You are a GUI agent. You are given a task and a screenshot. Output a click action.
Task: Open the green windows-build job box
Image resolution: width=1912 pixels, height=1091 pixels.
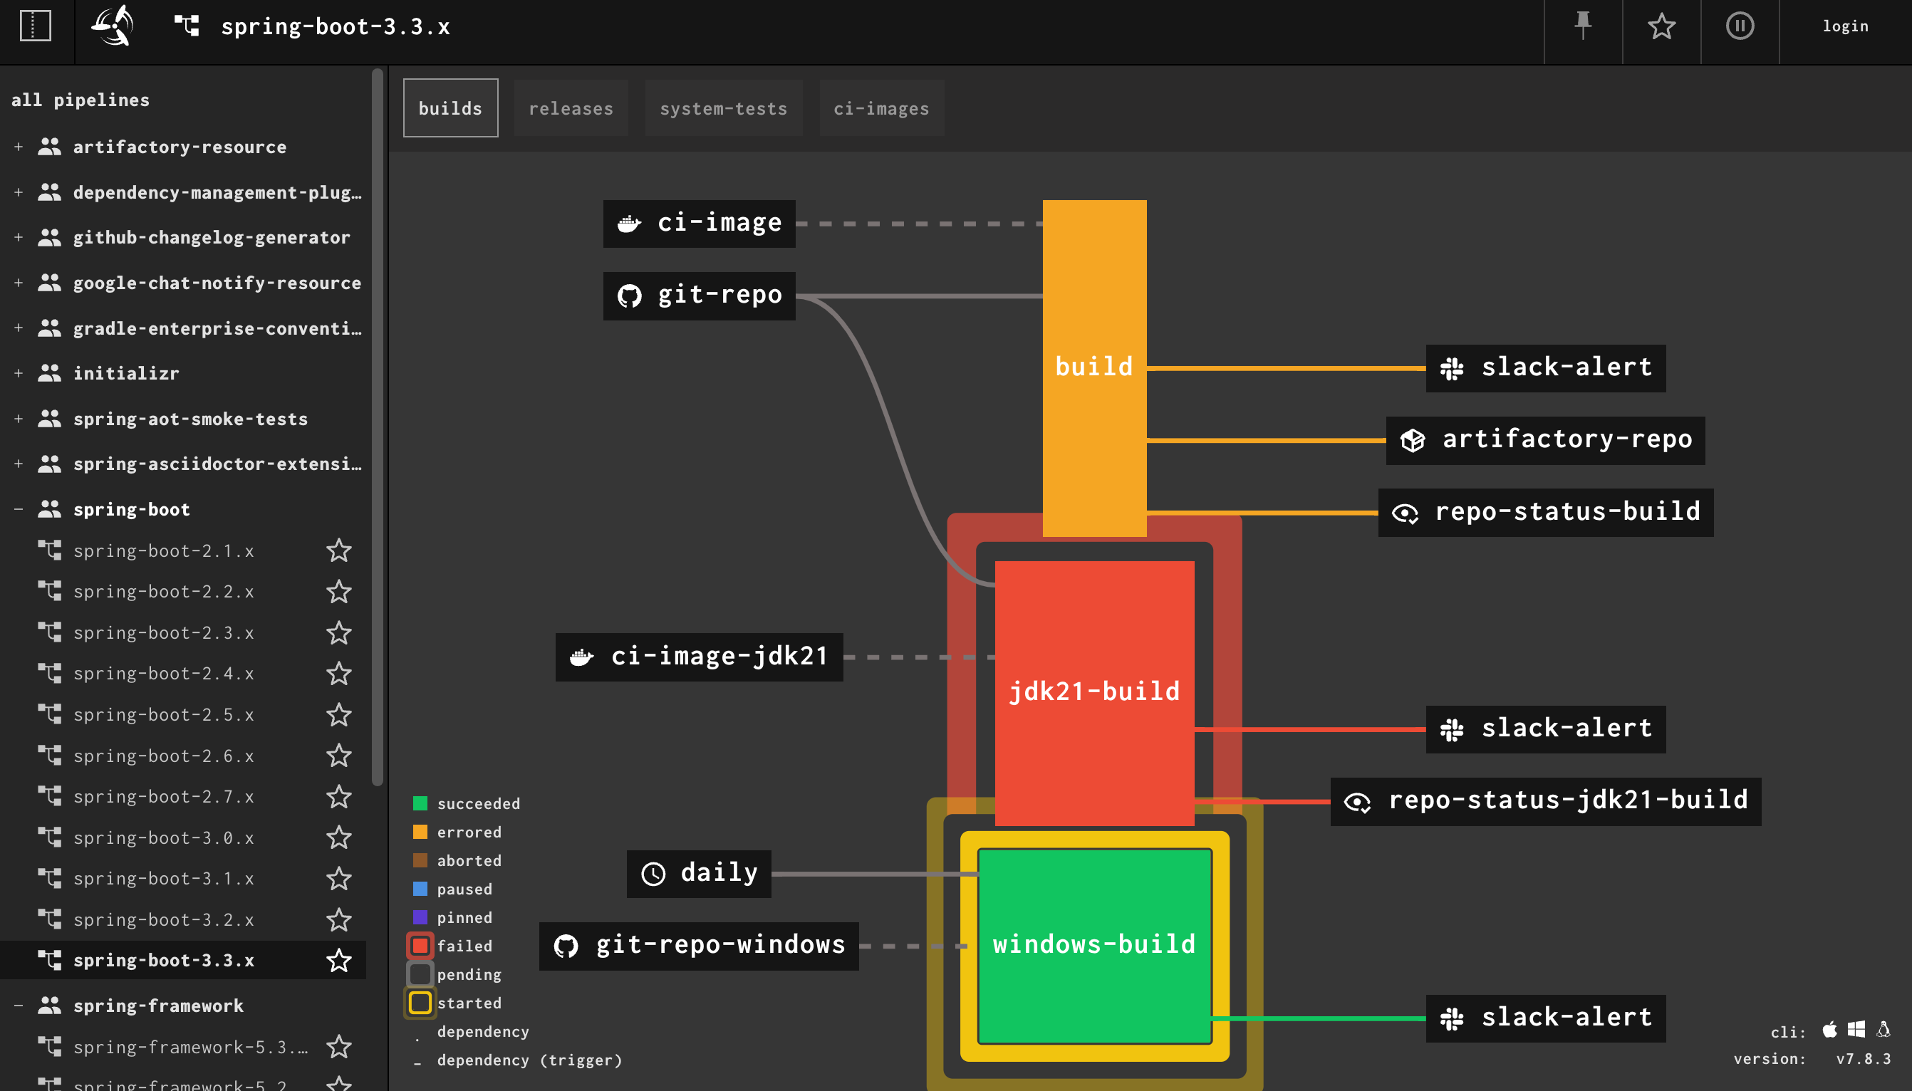1093,944
